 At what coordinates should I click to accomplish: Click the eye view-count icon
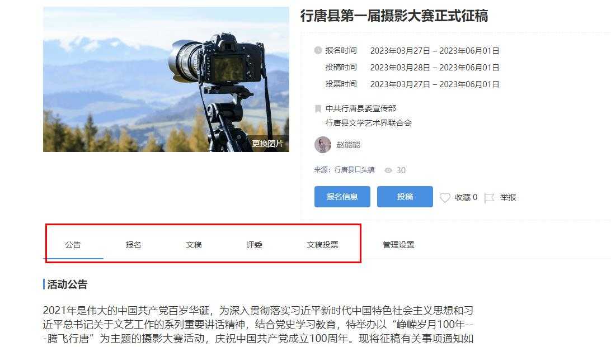(388, 170)
